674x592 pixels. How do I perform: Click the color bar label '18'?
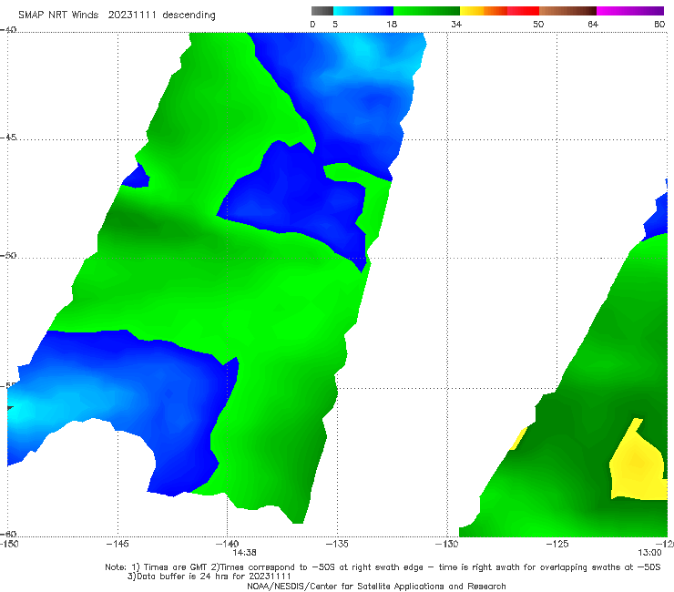tap(392, 24)
